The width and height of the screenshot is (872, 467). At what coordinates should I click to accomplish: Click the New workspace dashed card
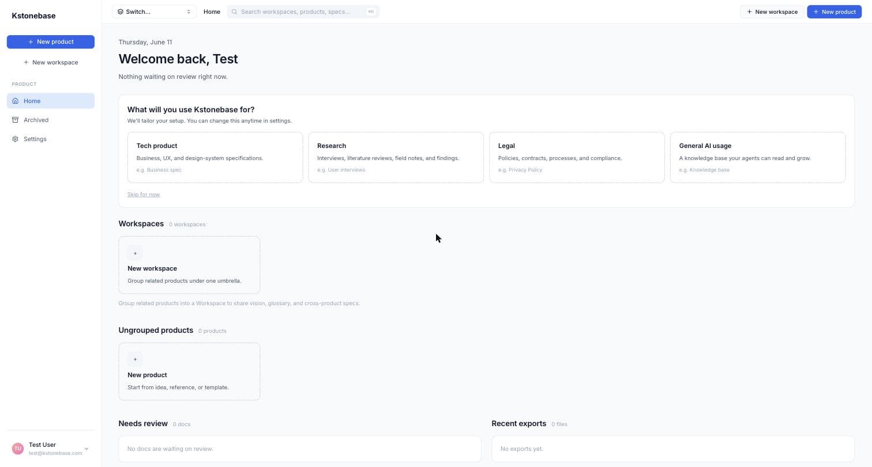189,265
